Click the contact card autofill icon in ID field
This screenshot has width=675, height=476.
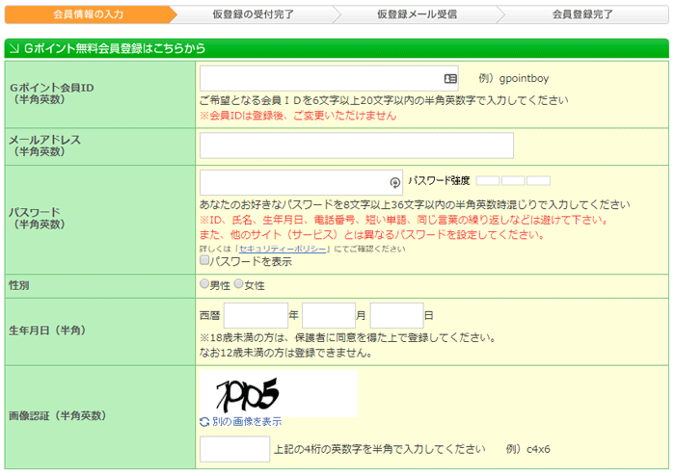(x=450, y=79)
